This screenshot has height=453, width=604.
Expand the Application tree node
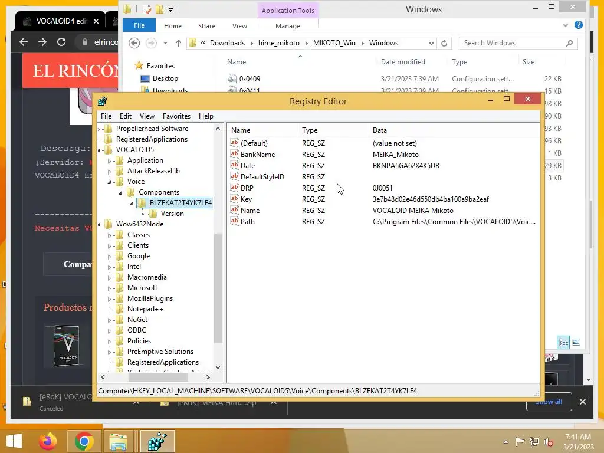pyautogui.click(x=109, y=160)
